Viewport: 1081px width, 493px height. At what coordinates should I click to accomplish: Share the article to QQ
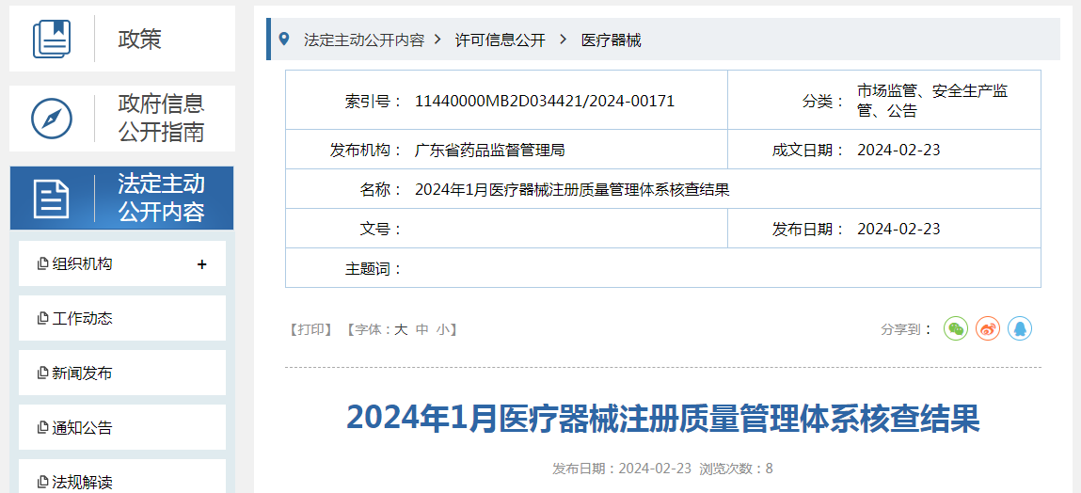[1020, 328]
